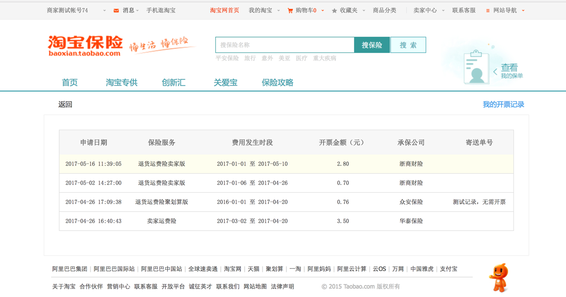566x297 pixels.
Task: Open the 阿里巴巴国际站 footer link
Action: (114, 269)
